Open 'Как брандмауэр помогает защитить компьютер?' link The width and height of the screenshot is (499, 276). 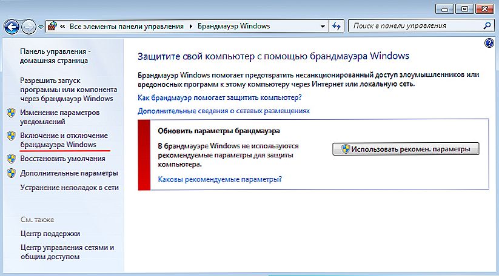click(219, 97)
